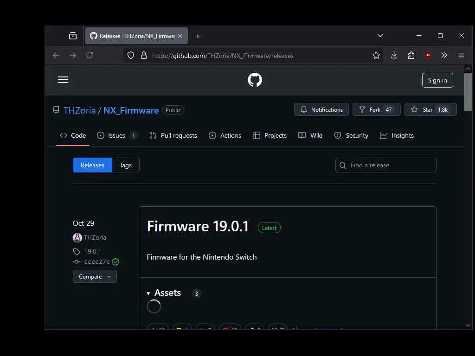475x356 pixels.
Task: Maximize the Firefox window
Action: coord(440,36)
